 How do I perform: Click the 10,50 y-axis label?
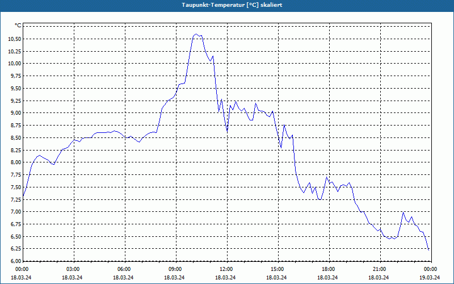click(15, 39)
